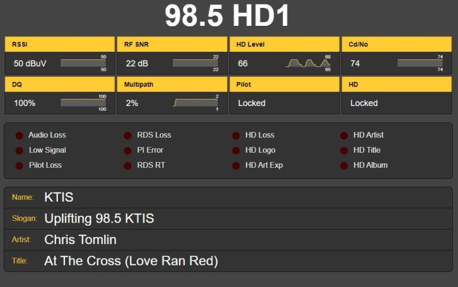The width and height of the screenshot is (458, 287).
Task: Click the Cd/No value 74
Action: click(x=355, y=63)
